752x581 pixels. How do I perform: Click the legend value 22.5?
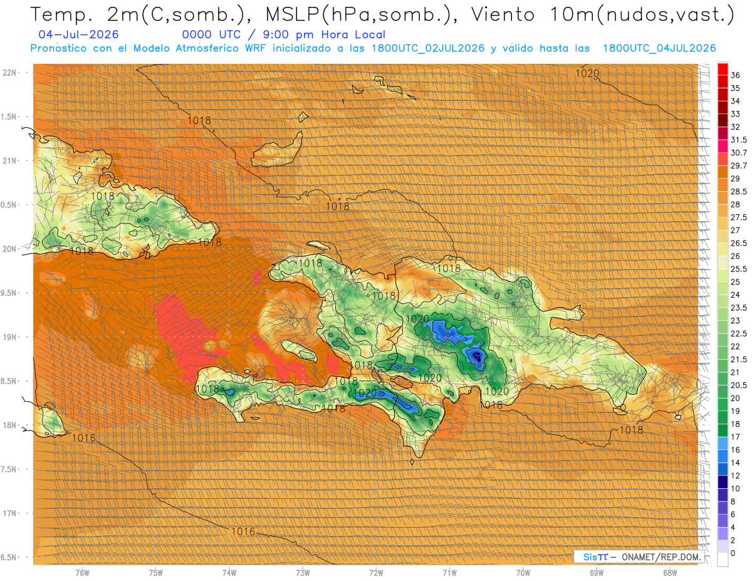coord(739,333)
